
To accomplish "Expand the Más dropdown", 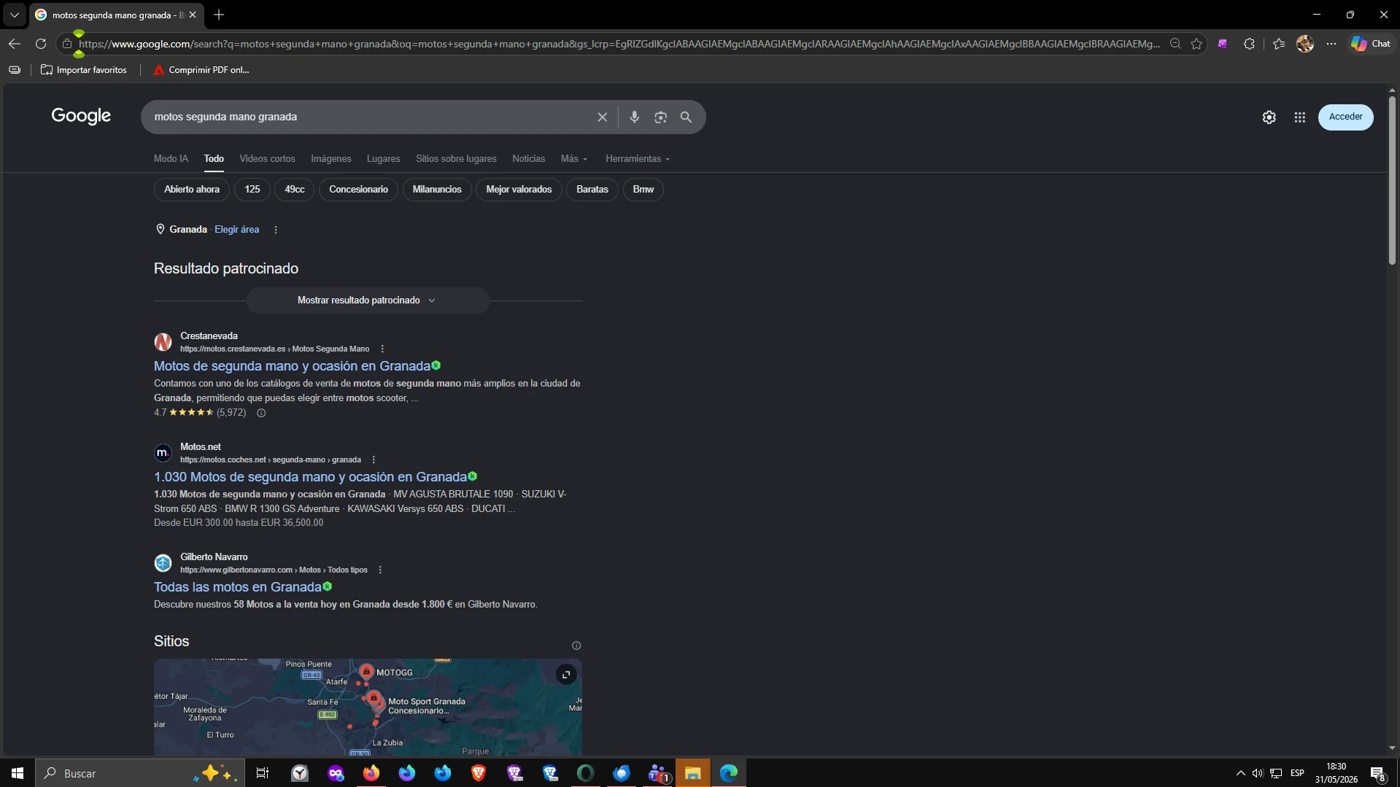I will click(574, 159).
